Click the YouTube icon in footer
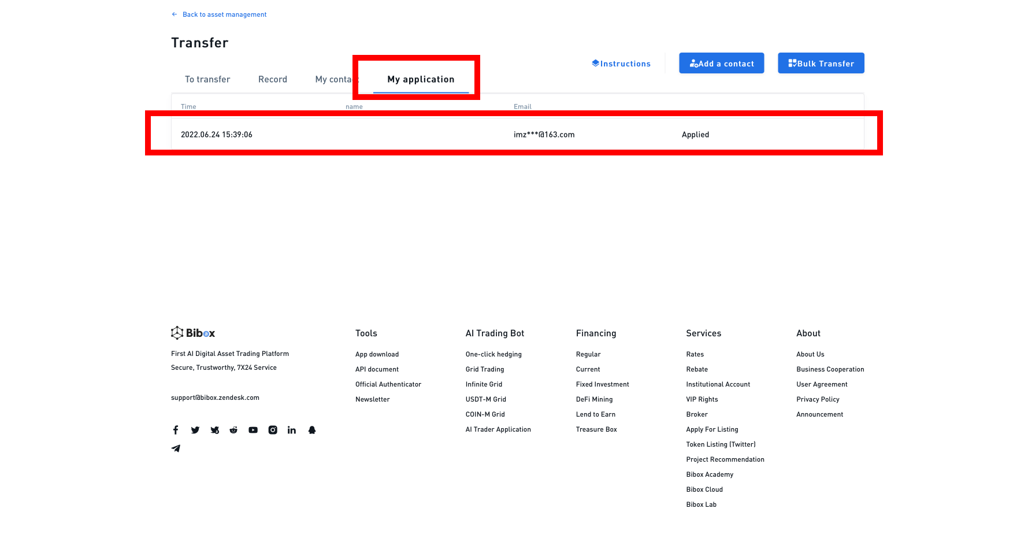Screen dimensions: 1028x553 click(x=253, y=430)
